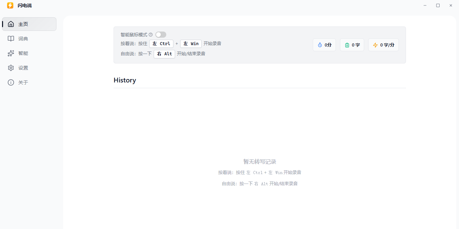This screenshot has width=459, height=229.
Task: Toggle the smart mouse mode switch off
Action: 160,34
